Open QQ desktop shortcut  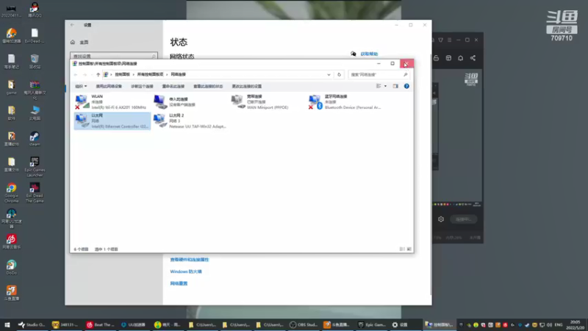[35, 10]
